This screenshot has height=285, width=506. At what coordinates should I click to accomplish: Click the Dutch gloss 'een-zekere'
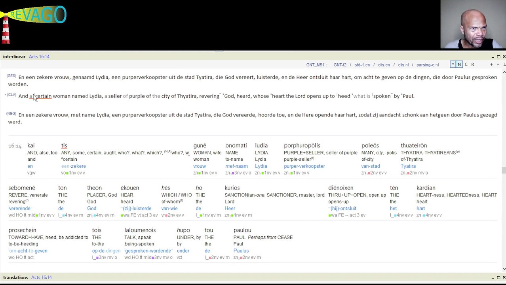[x=74, y=166]
